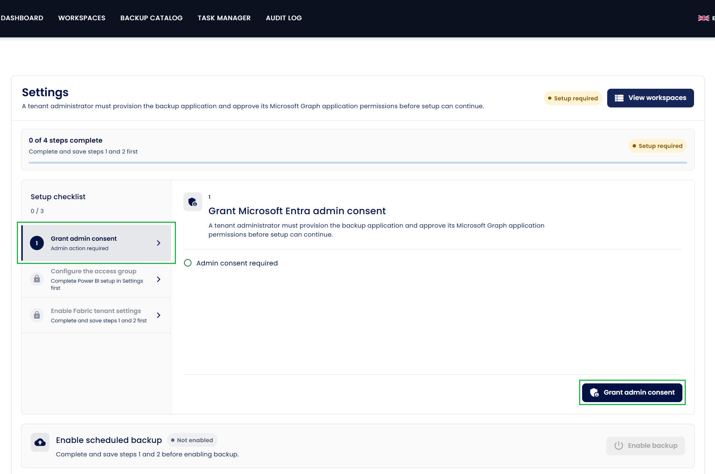Click the power icon in Enable backup
Screen dimensions: 715x474
pos(618,446)
